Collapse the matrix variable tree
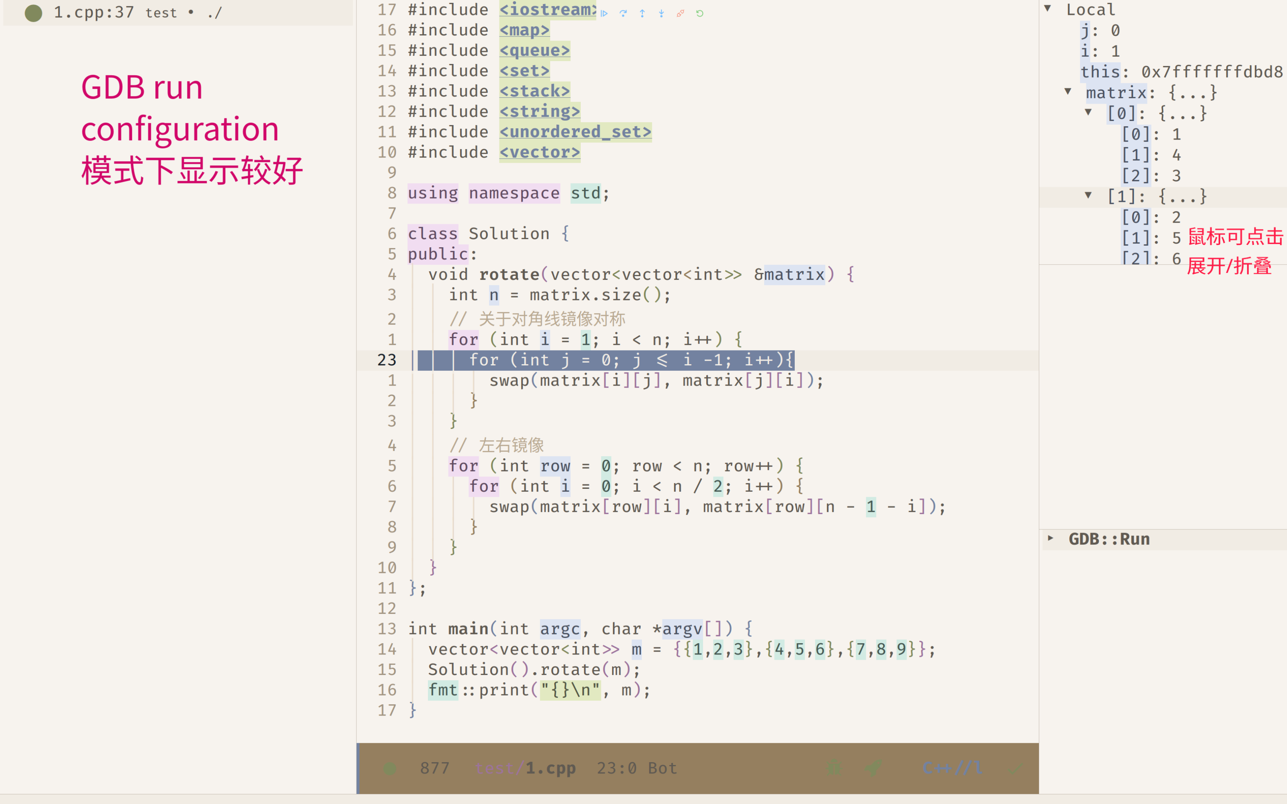The height and width of the screenshot is (804, 1287). click(x=1069, y=92)
